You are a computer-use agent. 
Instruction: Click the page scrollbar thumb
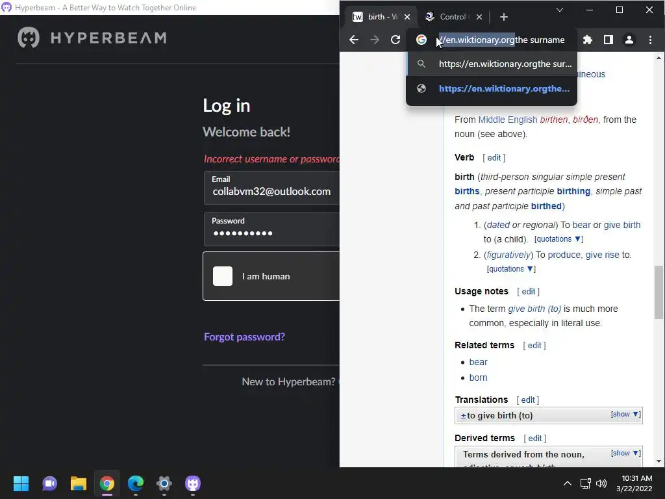(659, 292)
